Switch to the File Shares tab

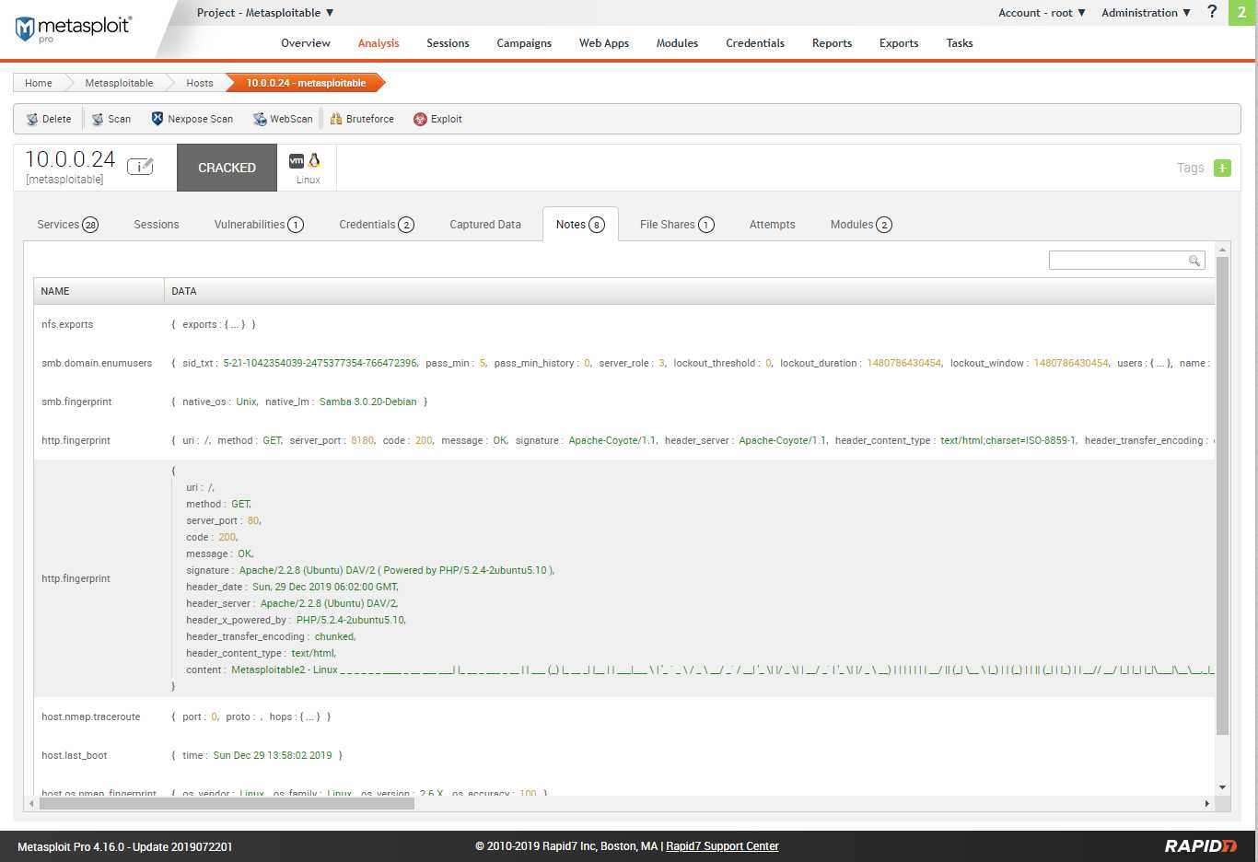tap(677, 225)
